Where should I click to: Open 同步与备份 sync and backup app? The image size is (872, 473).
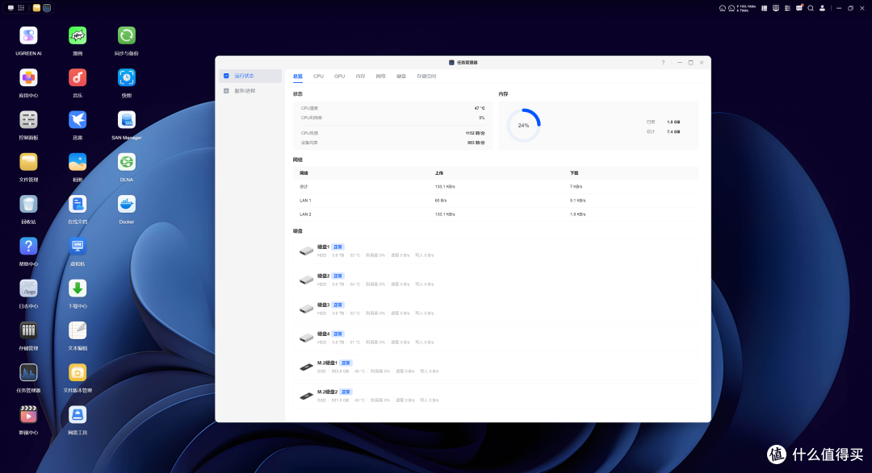(x=126, y=35)
